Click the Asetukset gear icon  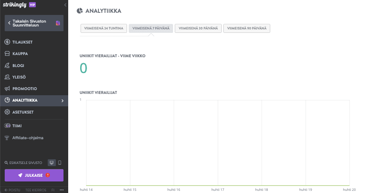pos(7,112)
